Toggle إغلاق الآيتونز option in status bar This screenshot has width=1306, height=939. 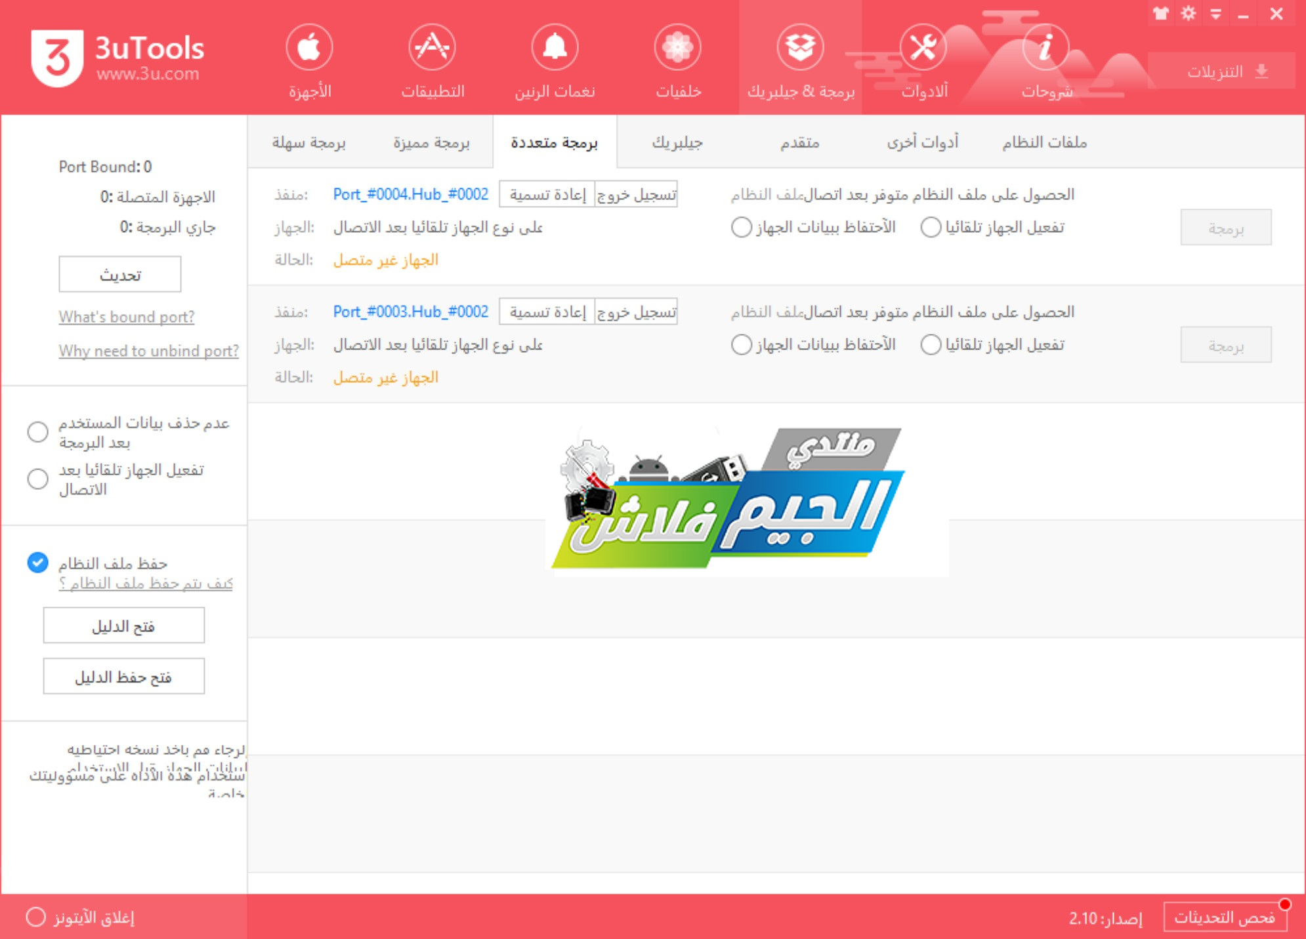(x=35, y=917)
